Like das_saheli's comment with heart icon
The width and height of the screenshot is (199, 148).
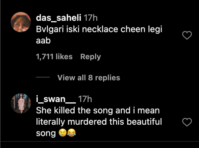187,36
